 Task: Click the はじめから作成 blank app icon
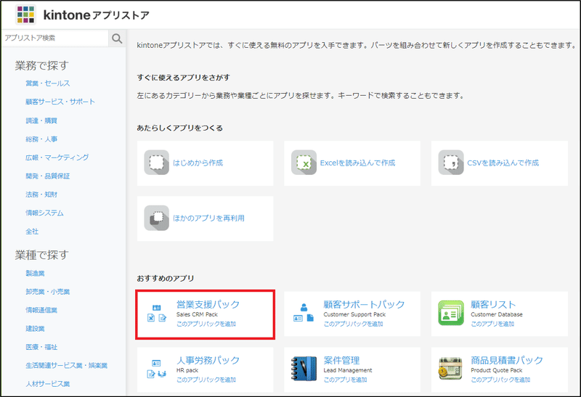tap(156, 162)
